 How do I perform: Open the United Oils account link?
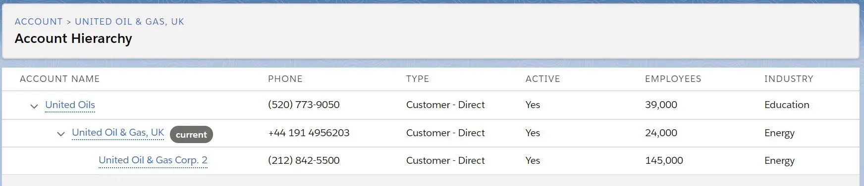click(x=70, y=105)
